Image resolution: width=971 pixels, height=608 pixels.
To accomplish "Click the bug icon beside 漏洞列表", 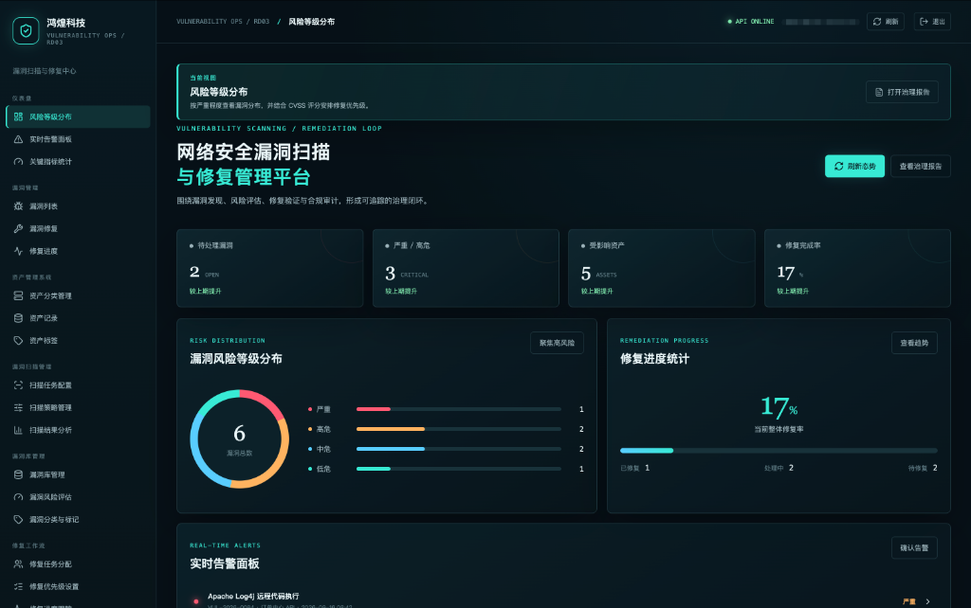I will pos(19,206).
